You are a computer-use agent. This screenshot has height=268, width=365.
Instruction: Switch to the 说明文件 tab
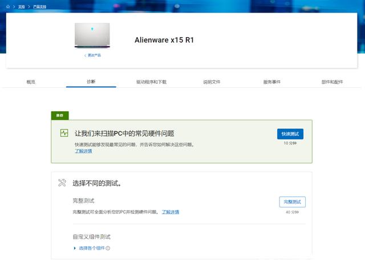coord(212,82)
